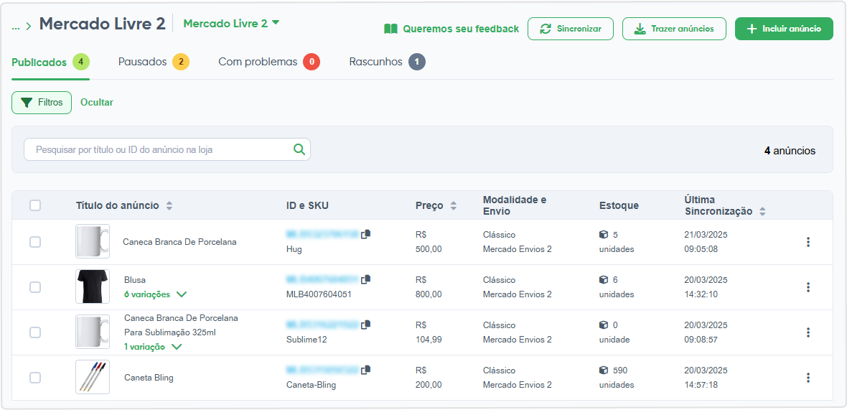The width and height of the screenshot is (847, 410).
Task: Click the SKU text Sublime12
Action: [306, 340]
